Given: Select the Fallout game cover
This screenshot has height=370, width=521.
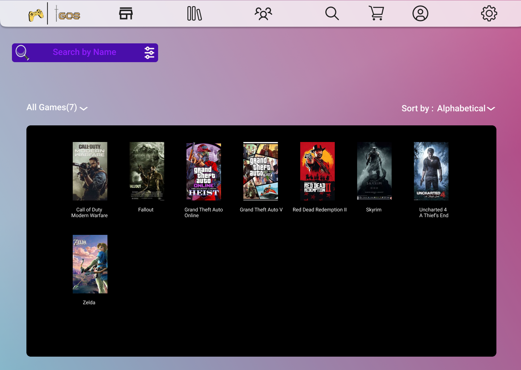Looking at the screenshot, I should click(x=147, y=171).
